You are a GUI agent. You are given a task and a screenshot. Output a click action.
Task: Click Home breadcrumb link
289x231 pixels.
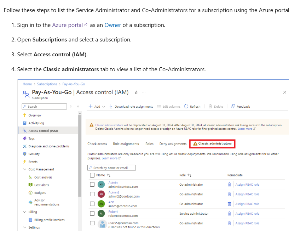point(27,84)
